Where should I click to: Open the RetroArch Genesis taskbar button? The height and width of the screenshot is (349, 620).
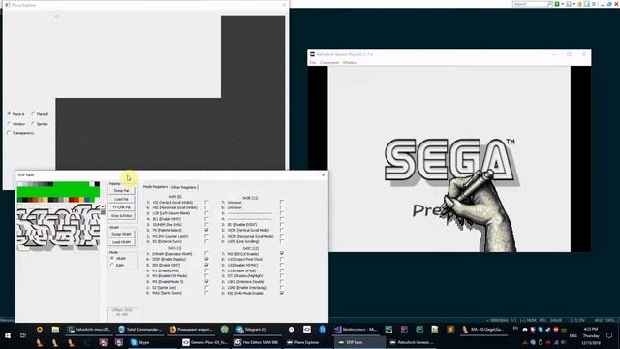coord(411,342)
